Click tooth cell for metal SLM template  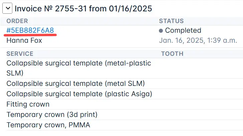200,83
